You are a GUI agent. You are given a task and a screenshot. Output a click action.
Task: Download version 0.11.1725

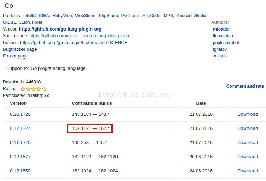coord(247,143)
